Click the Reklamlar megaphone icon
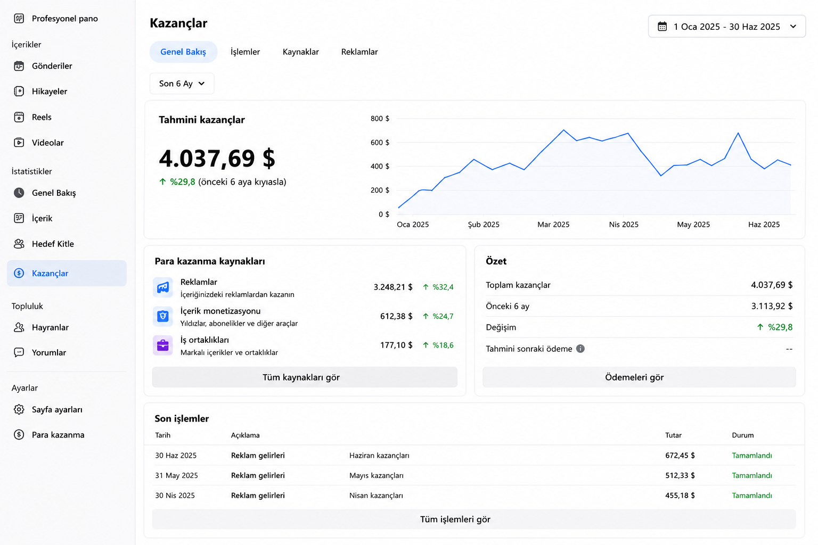This screenshot has height=545, width=818. point(163,287)
